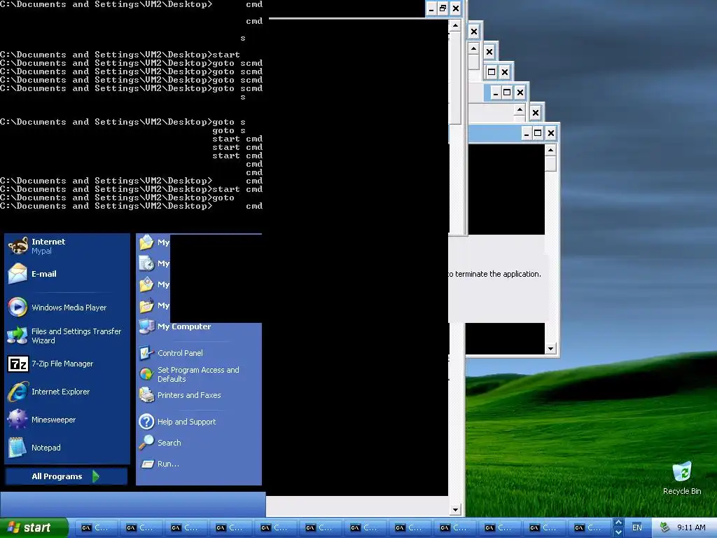Open Search from the Start menu
Image resolution: width=717 pixels, height=538 pixels.
(199, 443)
